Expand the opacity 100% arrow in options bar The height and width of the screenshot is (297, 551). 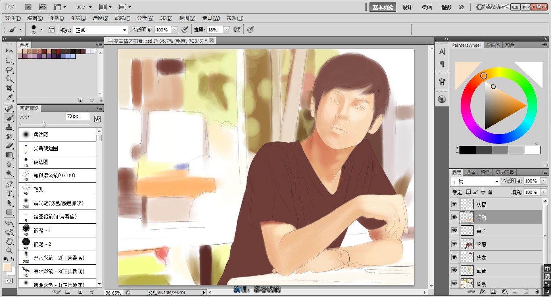(x=174, y=30)
